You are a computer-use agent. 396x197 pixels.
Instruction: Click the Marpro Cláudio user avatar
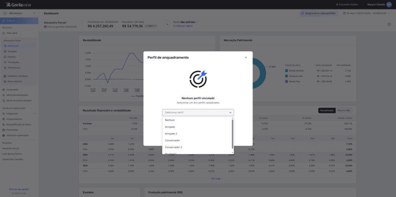pyautogui.click(x=389, y=5)
